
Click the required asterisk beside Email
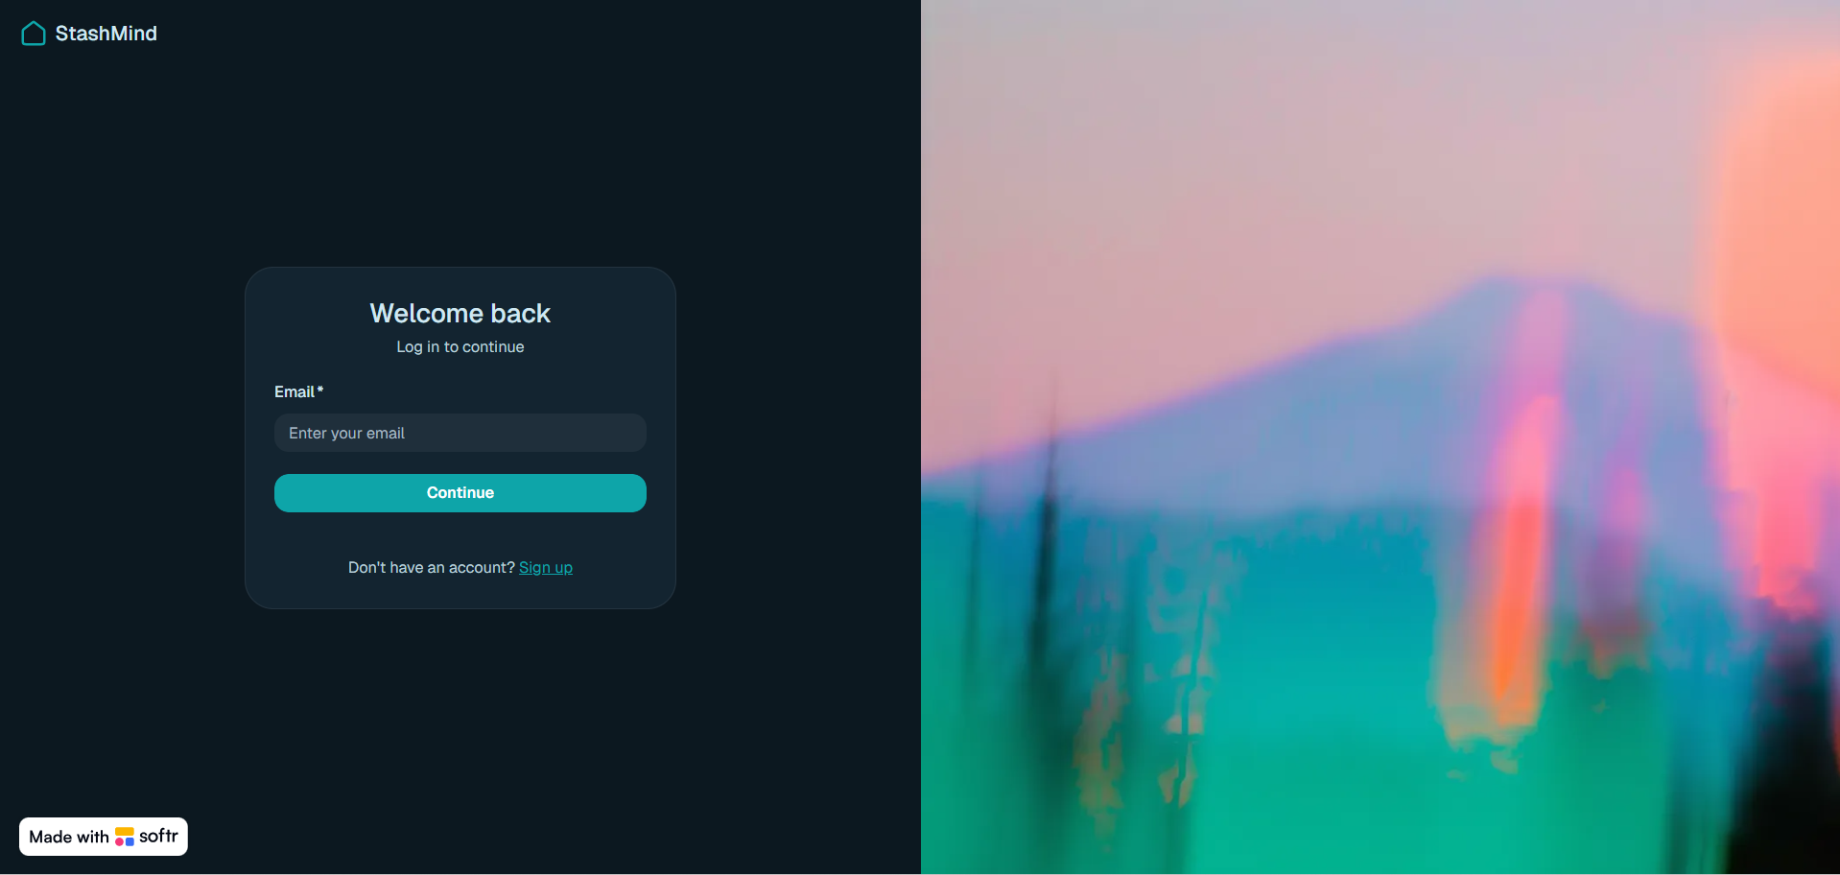pyautogui.click(x=320, y=390)
